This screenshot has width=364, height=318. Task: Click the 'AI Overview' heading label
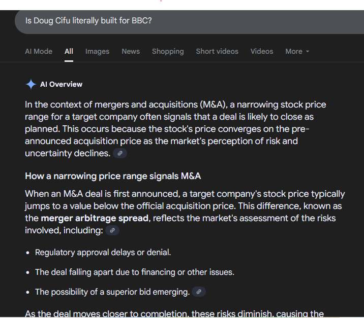61,84
